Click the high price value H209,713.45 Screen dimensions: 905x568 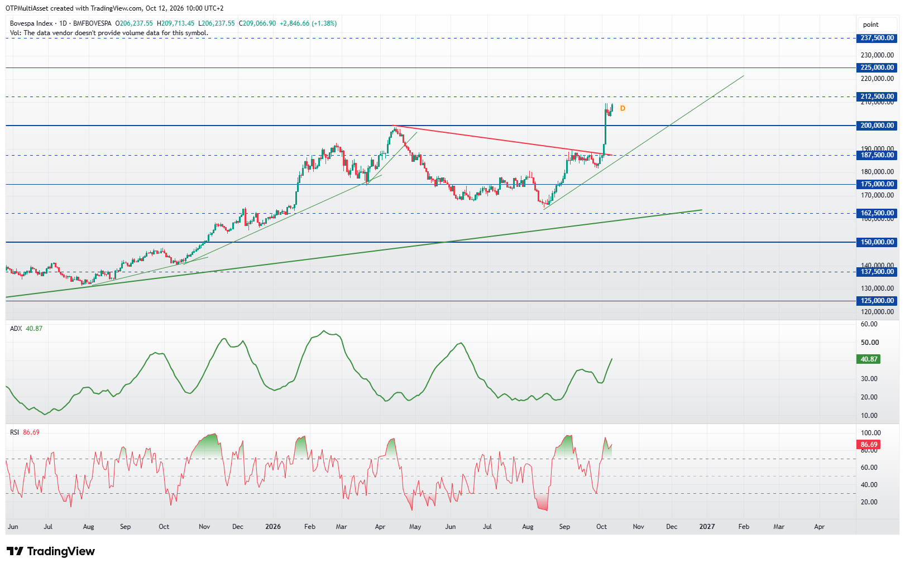tap(176, 23)
